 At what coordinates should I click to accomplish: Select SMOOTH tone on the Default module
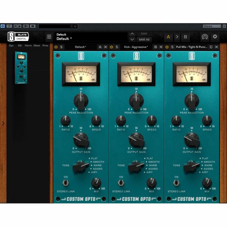pyautogui.click(x=98, y=162)
